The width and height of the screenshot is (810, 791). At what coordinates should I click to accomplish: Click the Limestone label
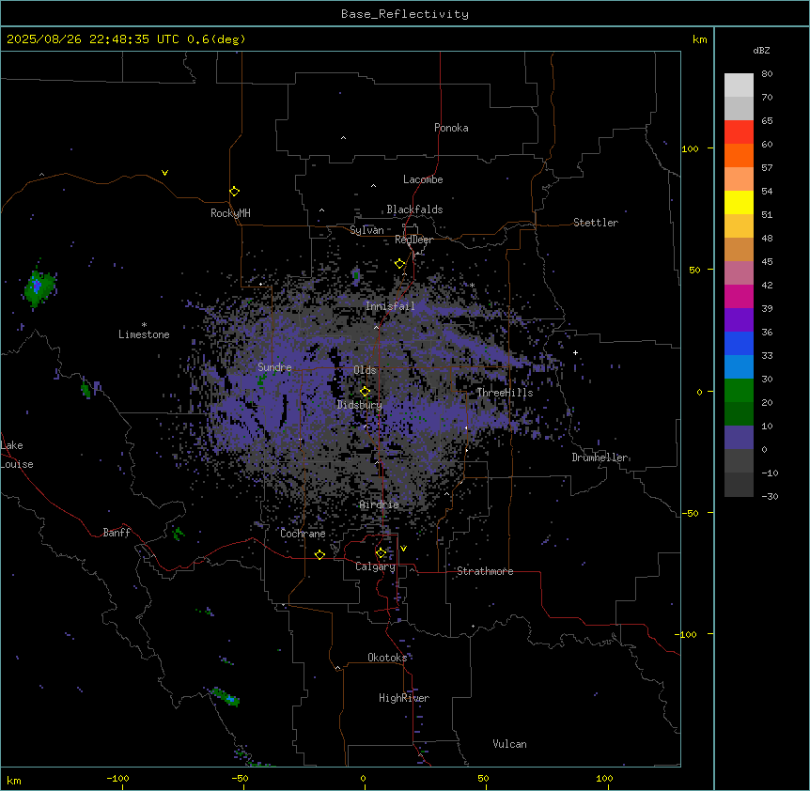click(144, 334)
